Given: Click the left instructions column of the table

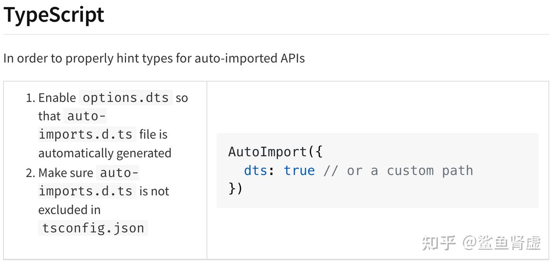Looking at the screenshot, I should click(104, 162).
